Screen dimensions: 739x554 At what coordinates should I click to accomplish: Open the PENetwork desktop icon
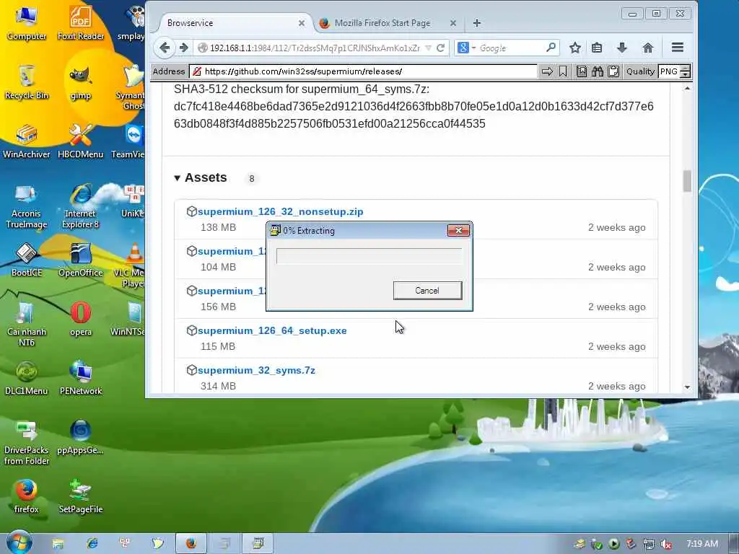81,378
